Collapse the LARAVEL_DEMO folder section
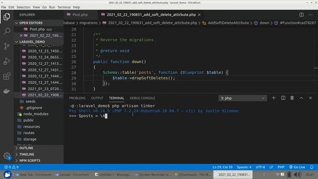The height and width of the screenshot is (179, 318). pos(32,42)
